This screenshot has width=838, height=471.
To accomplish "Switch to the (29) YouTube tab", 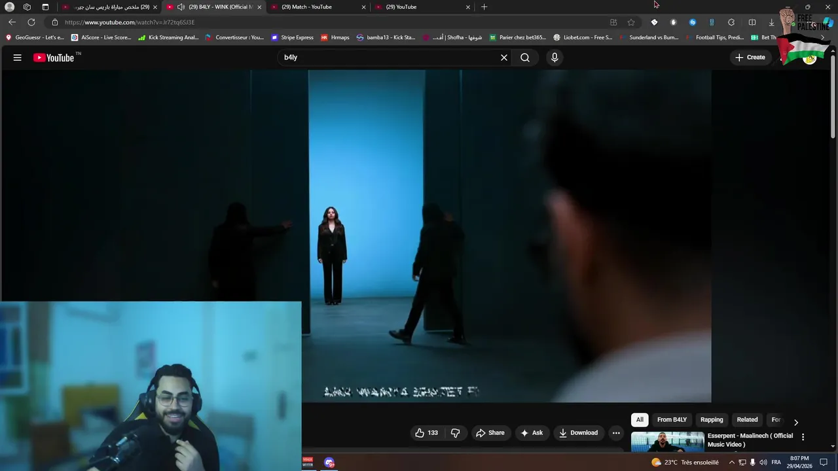I will (x=422, y=7).
